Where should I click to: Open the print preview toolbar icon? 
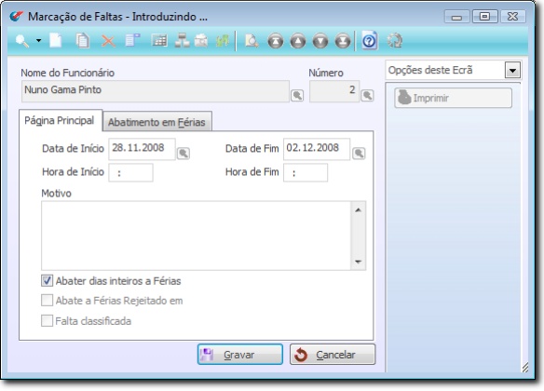click(252, 41)
